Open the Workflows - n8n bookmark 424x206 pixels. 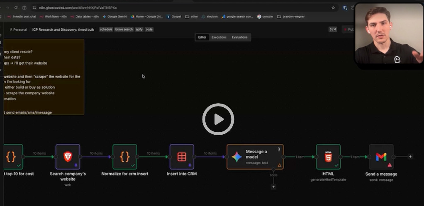coord(53,17)
